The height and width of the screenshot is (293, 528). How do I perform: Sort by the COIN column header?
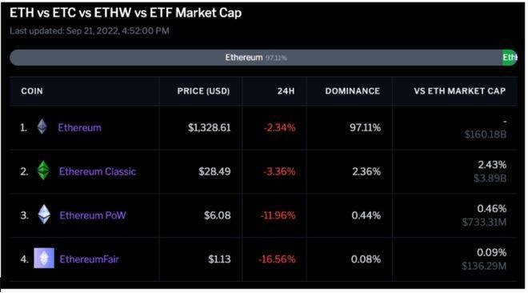pyautogui.click(x=32, y=91)
